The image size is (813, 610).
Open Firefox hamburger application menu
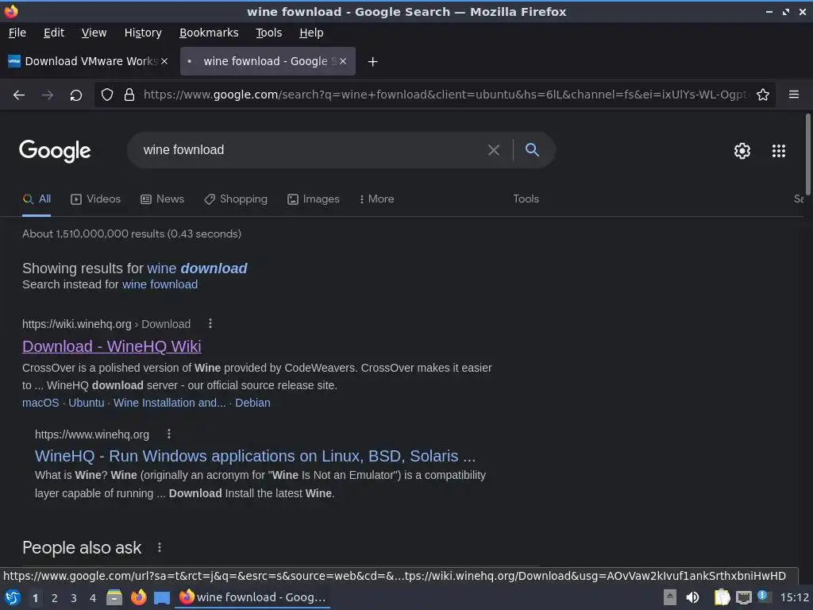coord(794,95)
